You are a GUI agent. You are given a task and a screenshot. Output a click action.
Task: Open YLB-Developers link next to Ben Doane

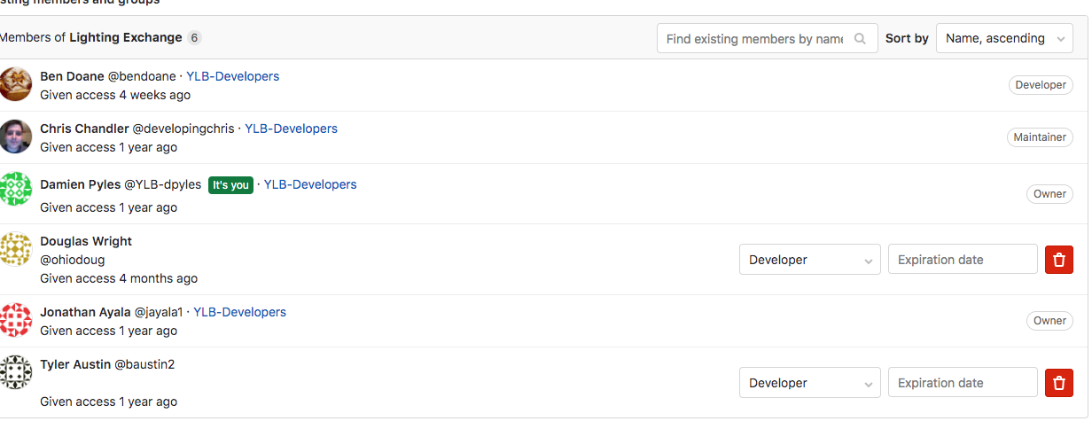(232, 76)
